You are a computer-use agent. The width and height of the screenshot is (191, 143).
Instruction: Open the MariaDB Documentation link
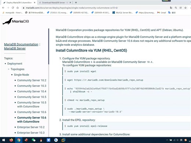(21, 44)
